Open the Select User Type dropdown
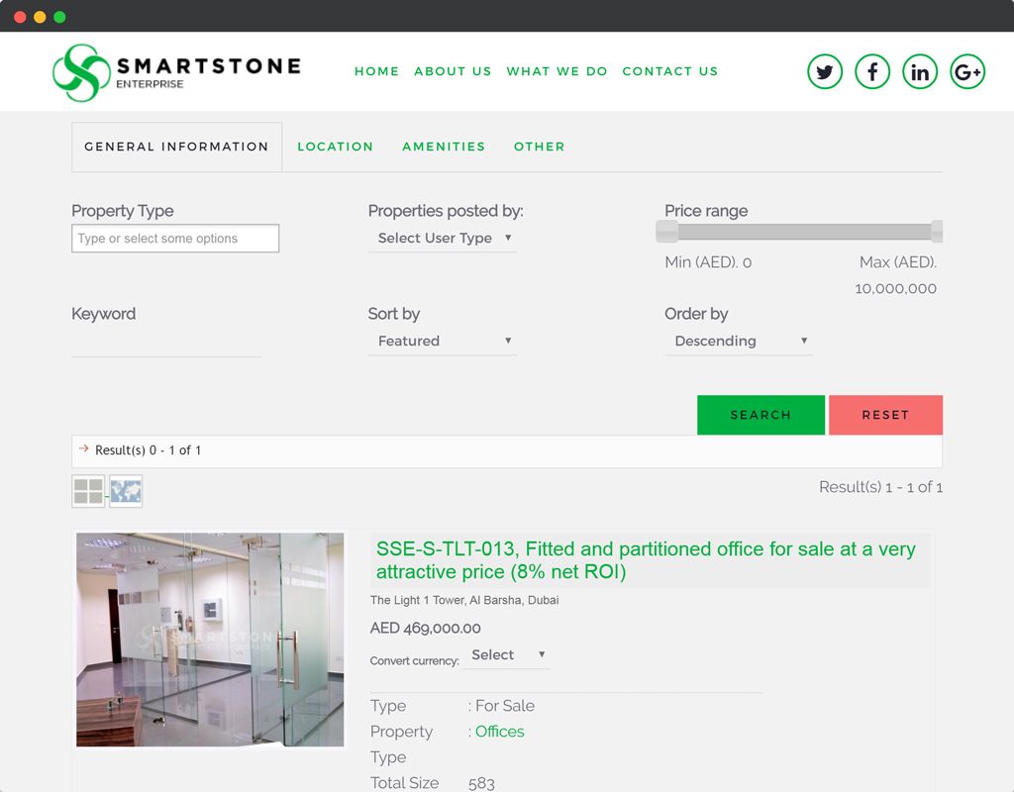Screen dimensions: 1014x792 (442, 238)
